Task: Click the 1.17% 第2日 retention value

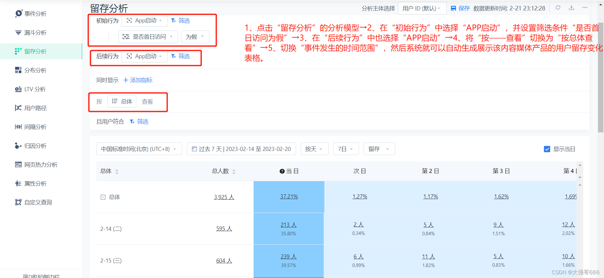Action: click(x=430, y=197)
